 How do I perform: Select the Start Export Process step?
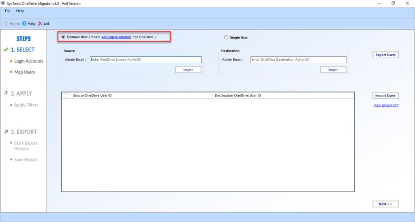pyautogui.click(x=26, y=146)
